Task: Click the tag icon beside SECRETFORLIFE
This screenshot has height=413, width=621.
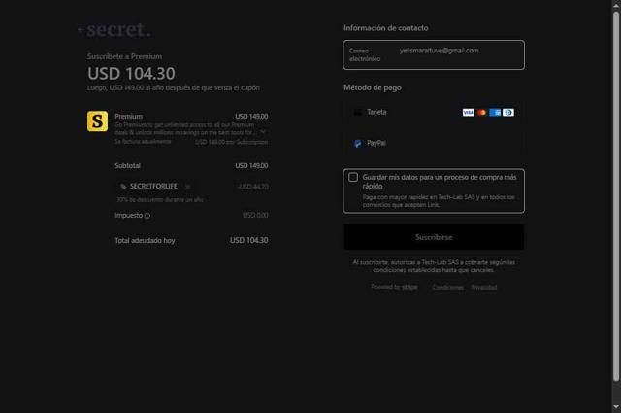Action: [123, 187]
